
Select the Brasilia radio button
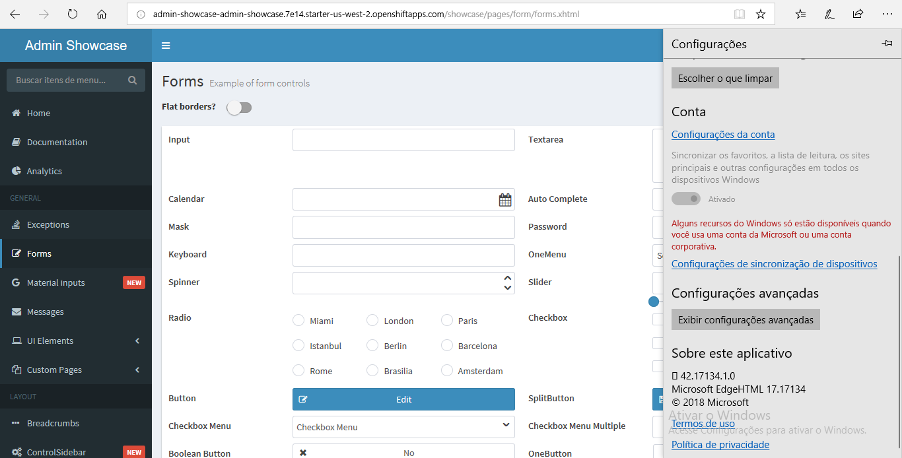coord(372,371)
